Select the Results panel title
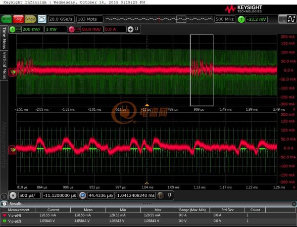The image size is (297, 227). (x=16, y=204)
